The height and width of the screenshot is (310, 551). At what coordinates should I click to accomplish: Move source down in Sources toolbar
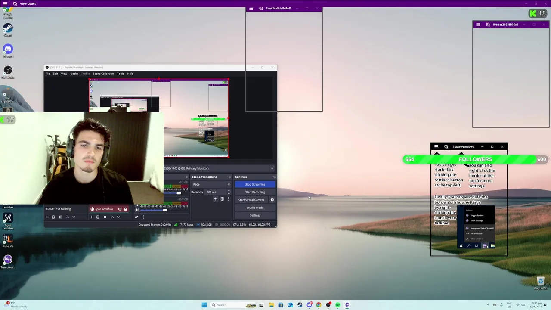point(118,217)
